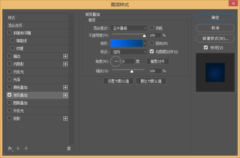
Task: Click the blue gradient swatch
Action: [x=127, y=43]
